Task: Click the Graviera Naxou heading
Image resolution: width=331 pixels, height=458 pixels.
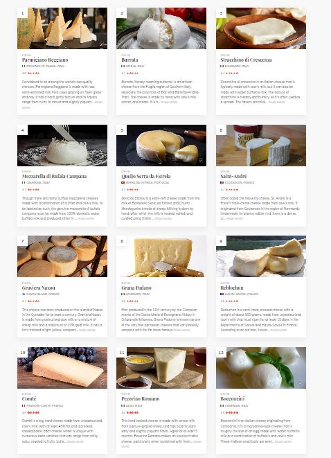Action: [39, 288]
